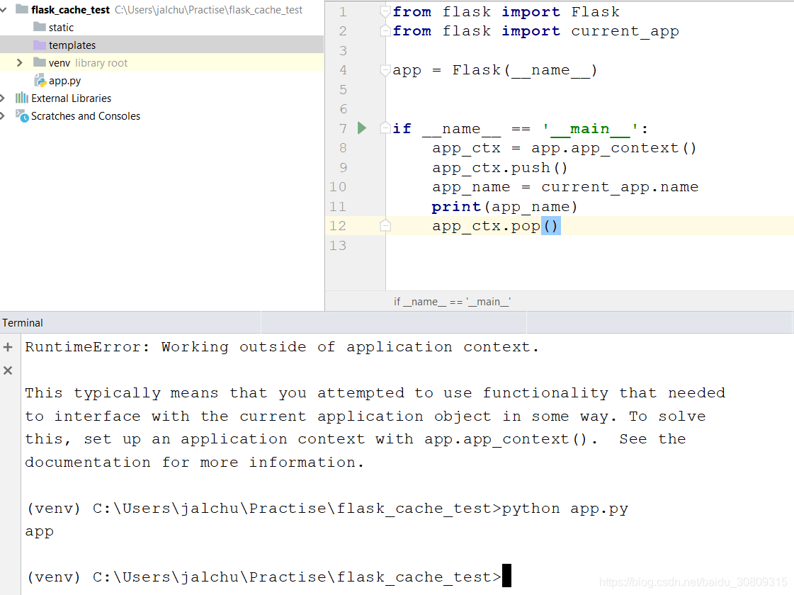Select the static folder icon
Image resolution: width=794 pixels, height=595 pixels.
pos(41,27)
